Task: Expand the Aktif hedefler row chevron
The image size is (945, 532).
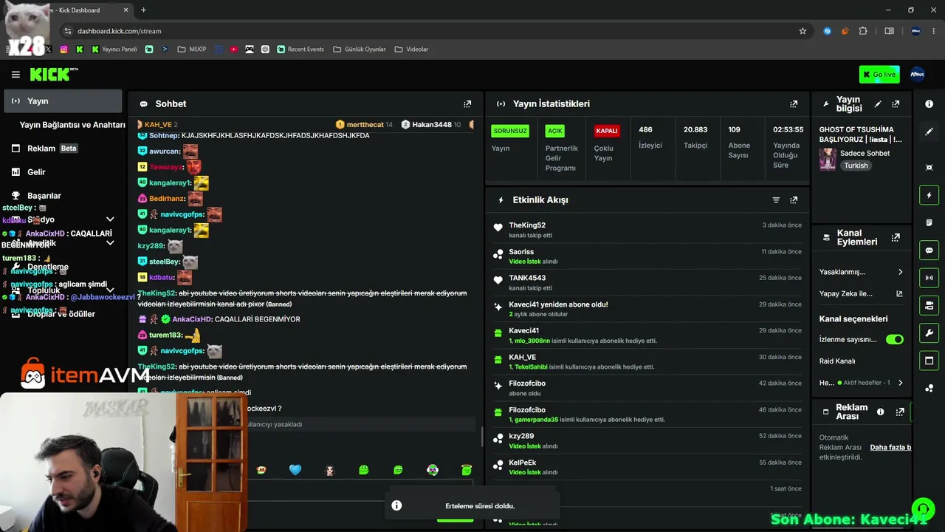Action: [900, 383]
